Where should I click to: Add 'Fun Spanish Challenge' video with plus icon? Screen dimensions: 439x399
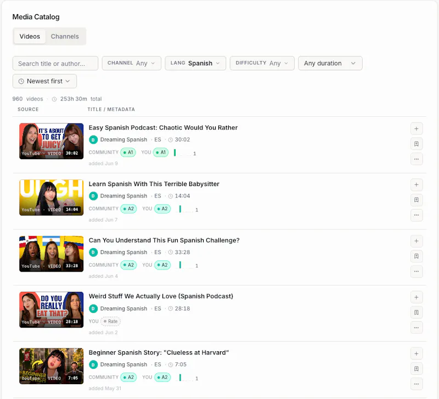(x=417, y=241)
